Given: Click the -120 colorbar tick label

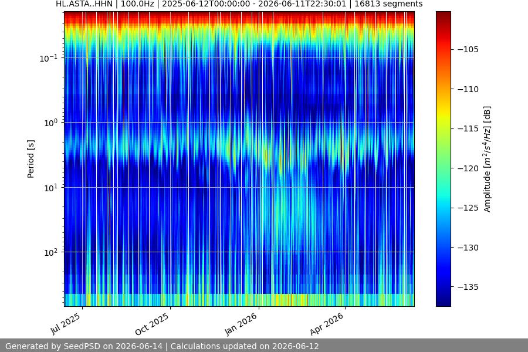Looking at the screenshot, I should (x=468, y=168).
